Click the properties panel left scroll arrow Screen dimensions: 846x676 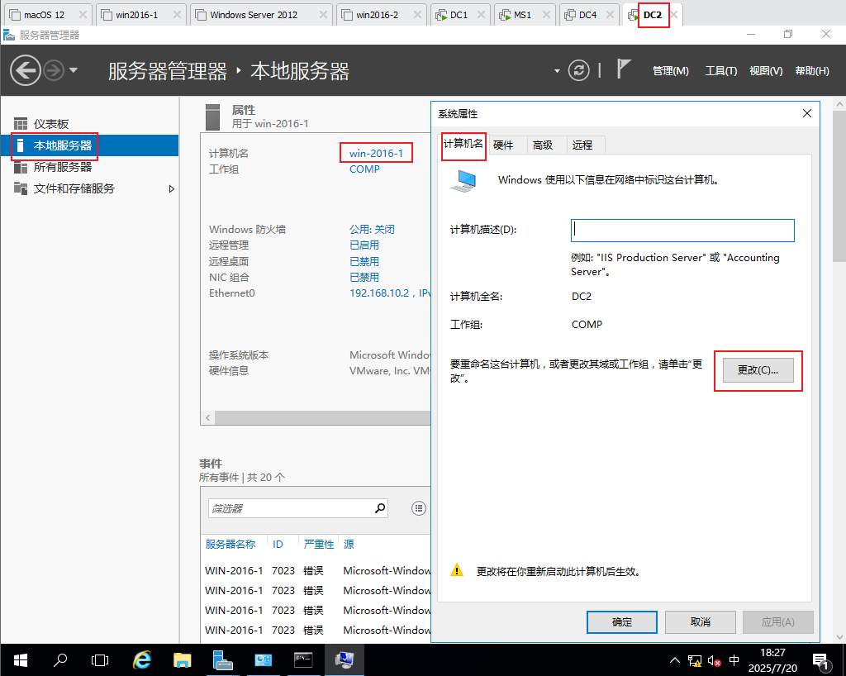[x=207, y=417]
